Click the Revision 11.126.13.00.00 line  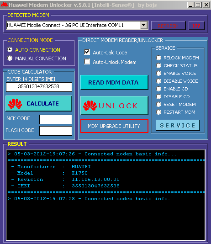[65, 179]
